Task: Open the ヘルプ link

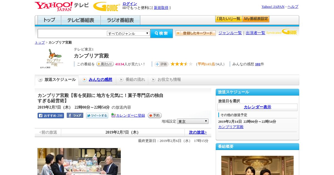Action: click(293, 7)
